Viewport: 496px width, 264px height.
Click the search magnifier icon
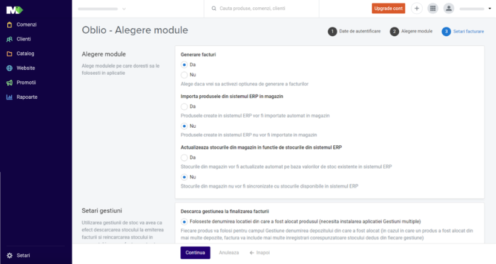pyautogui.click(x=214, y=8)
